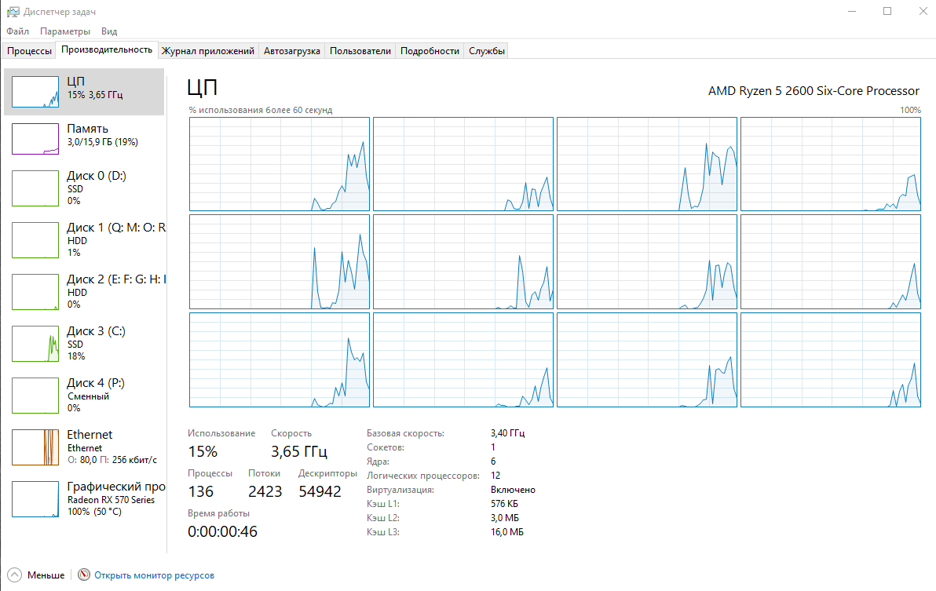The width and height of the screenshot is (936, 591).
Task: Click the Виртуализация value Включено
Action: point(513,490)
